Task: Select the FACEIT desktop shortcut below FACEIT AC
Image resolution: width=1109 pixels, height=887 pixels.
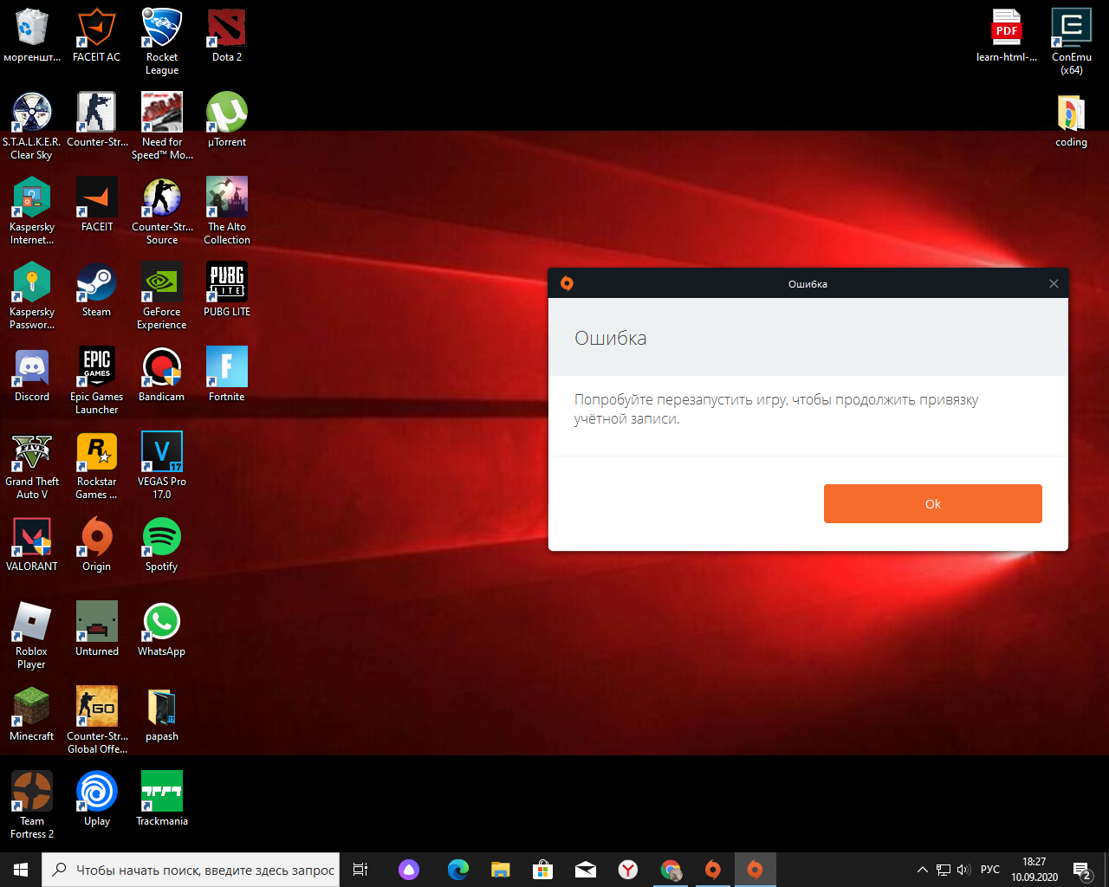Action: coord(96,205)
